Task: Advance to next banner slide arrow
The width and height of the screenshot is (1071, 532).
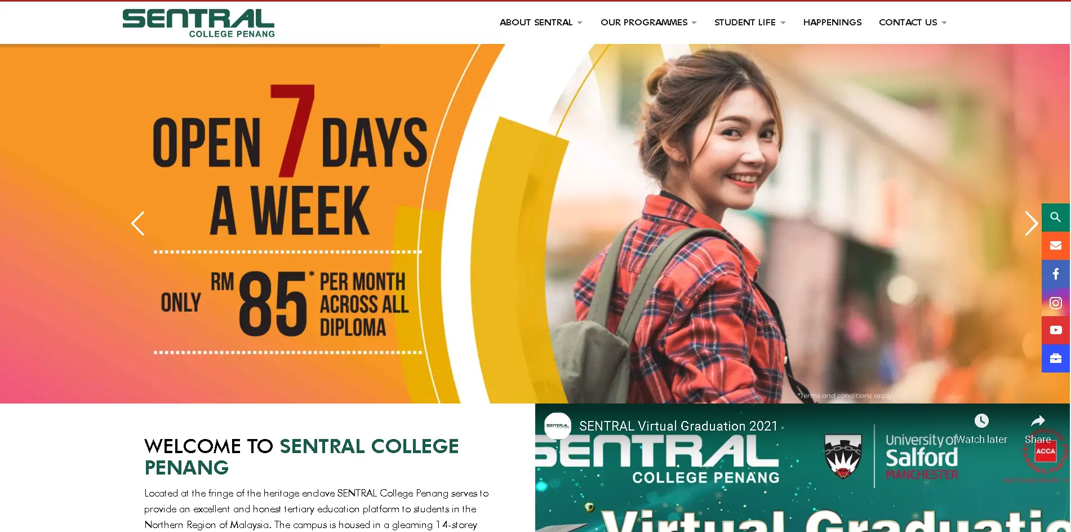Action: click(x=1031, y=224)
